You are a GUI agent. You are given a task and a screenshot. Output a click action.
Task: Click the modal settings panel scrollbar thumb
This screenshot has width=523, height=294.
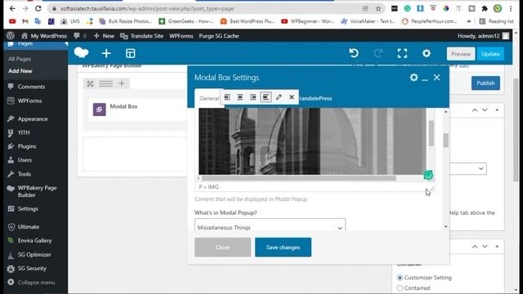click(446, 140)
